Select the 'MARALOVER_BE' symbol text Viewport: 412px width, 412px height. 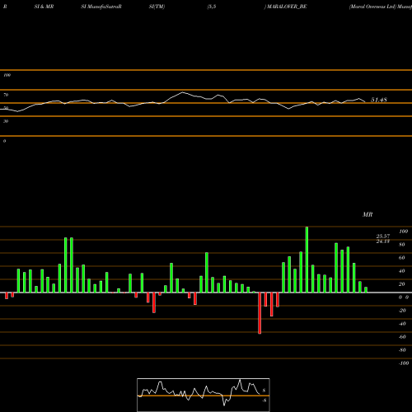point(287,7)
